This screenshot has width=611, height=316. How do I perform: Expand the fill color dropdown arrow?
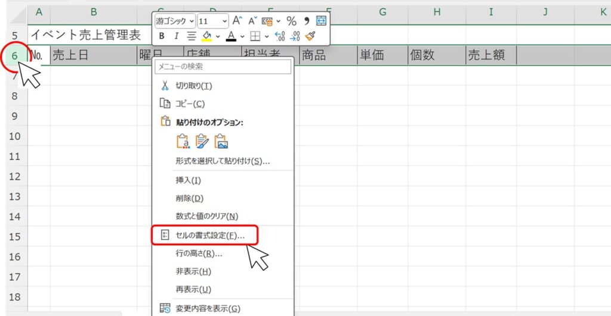[x=218, y=36]
